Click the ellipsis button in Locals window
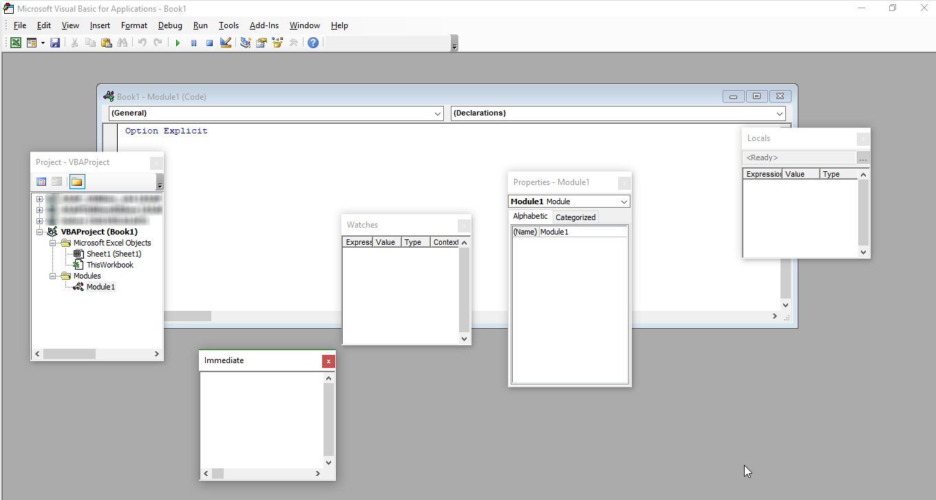The image size is (936, 500). (863, 158)
